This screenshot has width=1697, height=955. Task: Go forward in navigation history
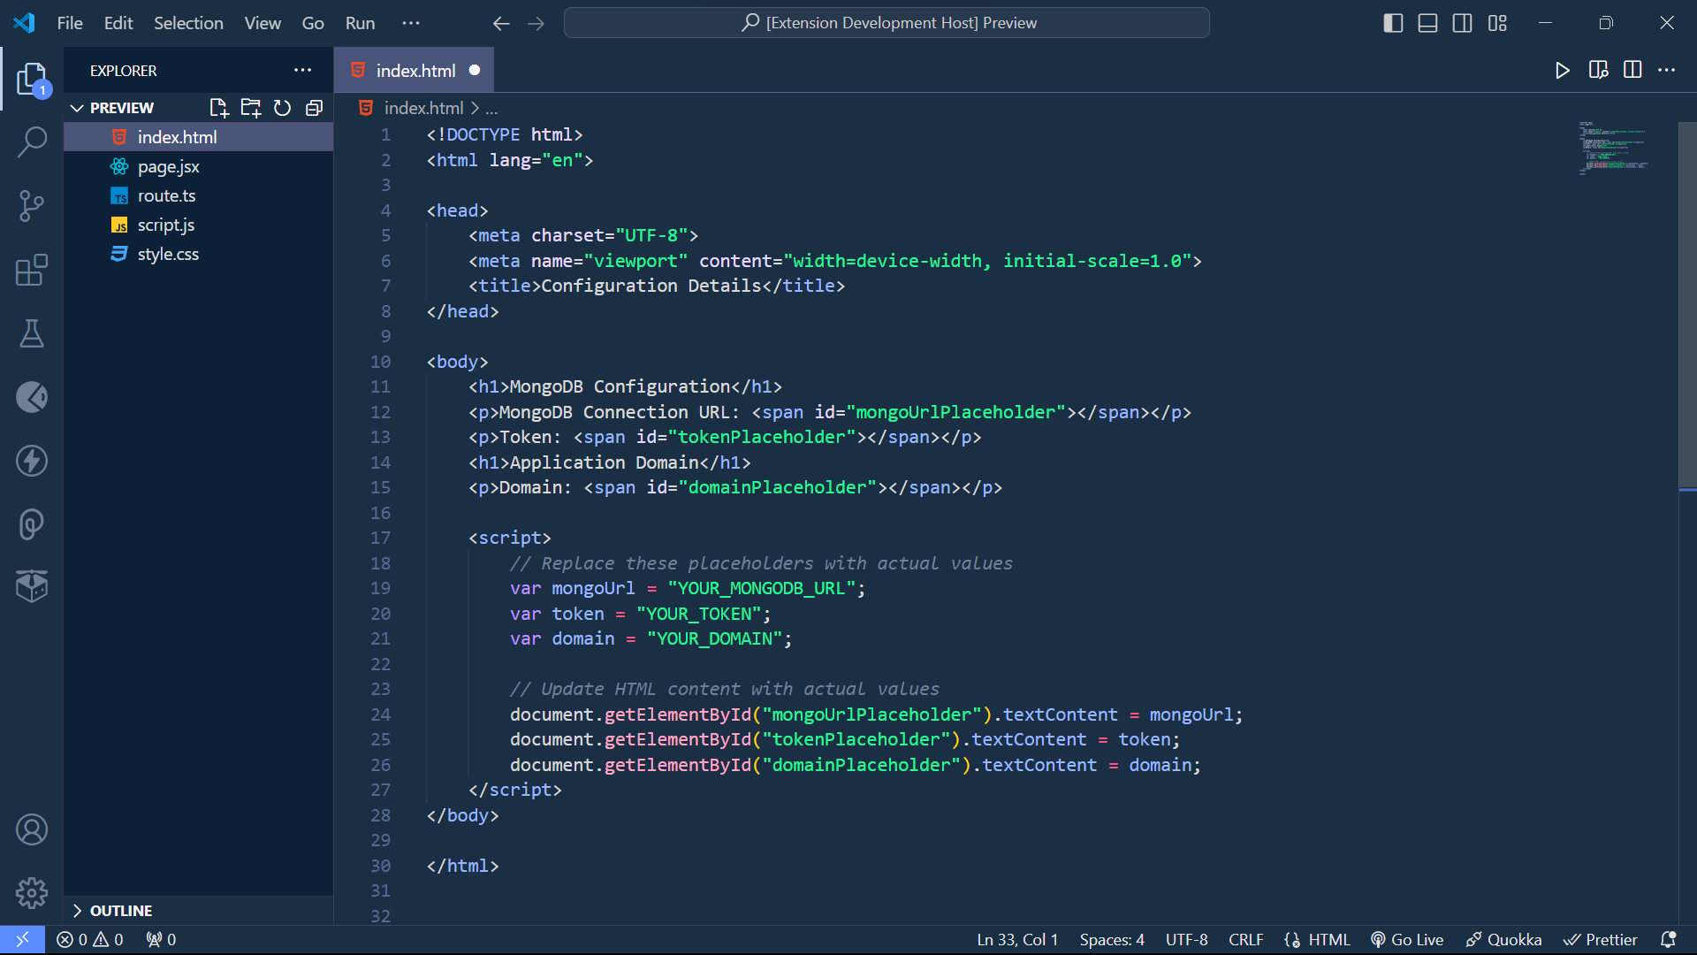click(536, 23)
